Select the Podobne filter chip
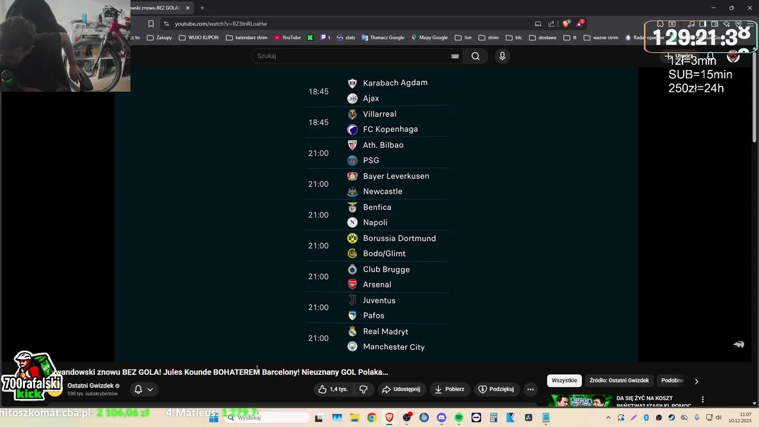Viewport: 759px width, 427px height. [672, 380]
